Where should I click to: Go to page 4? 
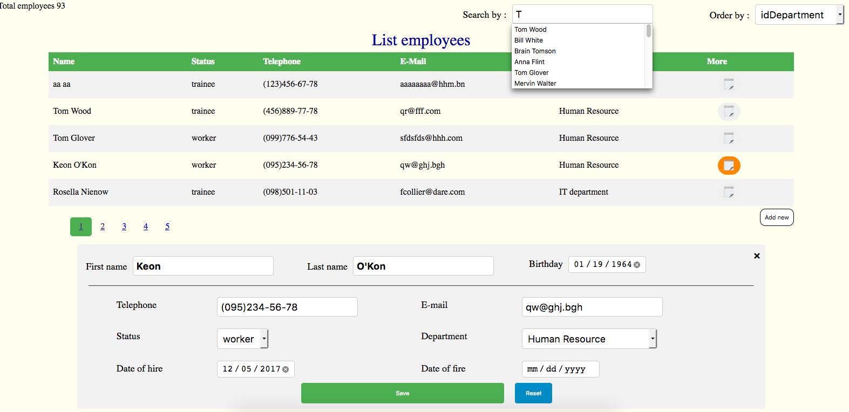click(x=146, y=226)
